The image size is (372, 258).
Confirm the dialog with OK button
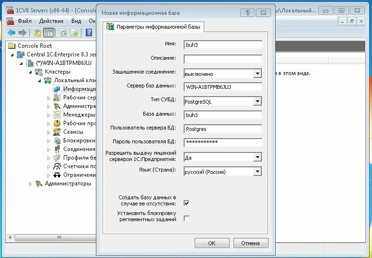point(212,243)
